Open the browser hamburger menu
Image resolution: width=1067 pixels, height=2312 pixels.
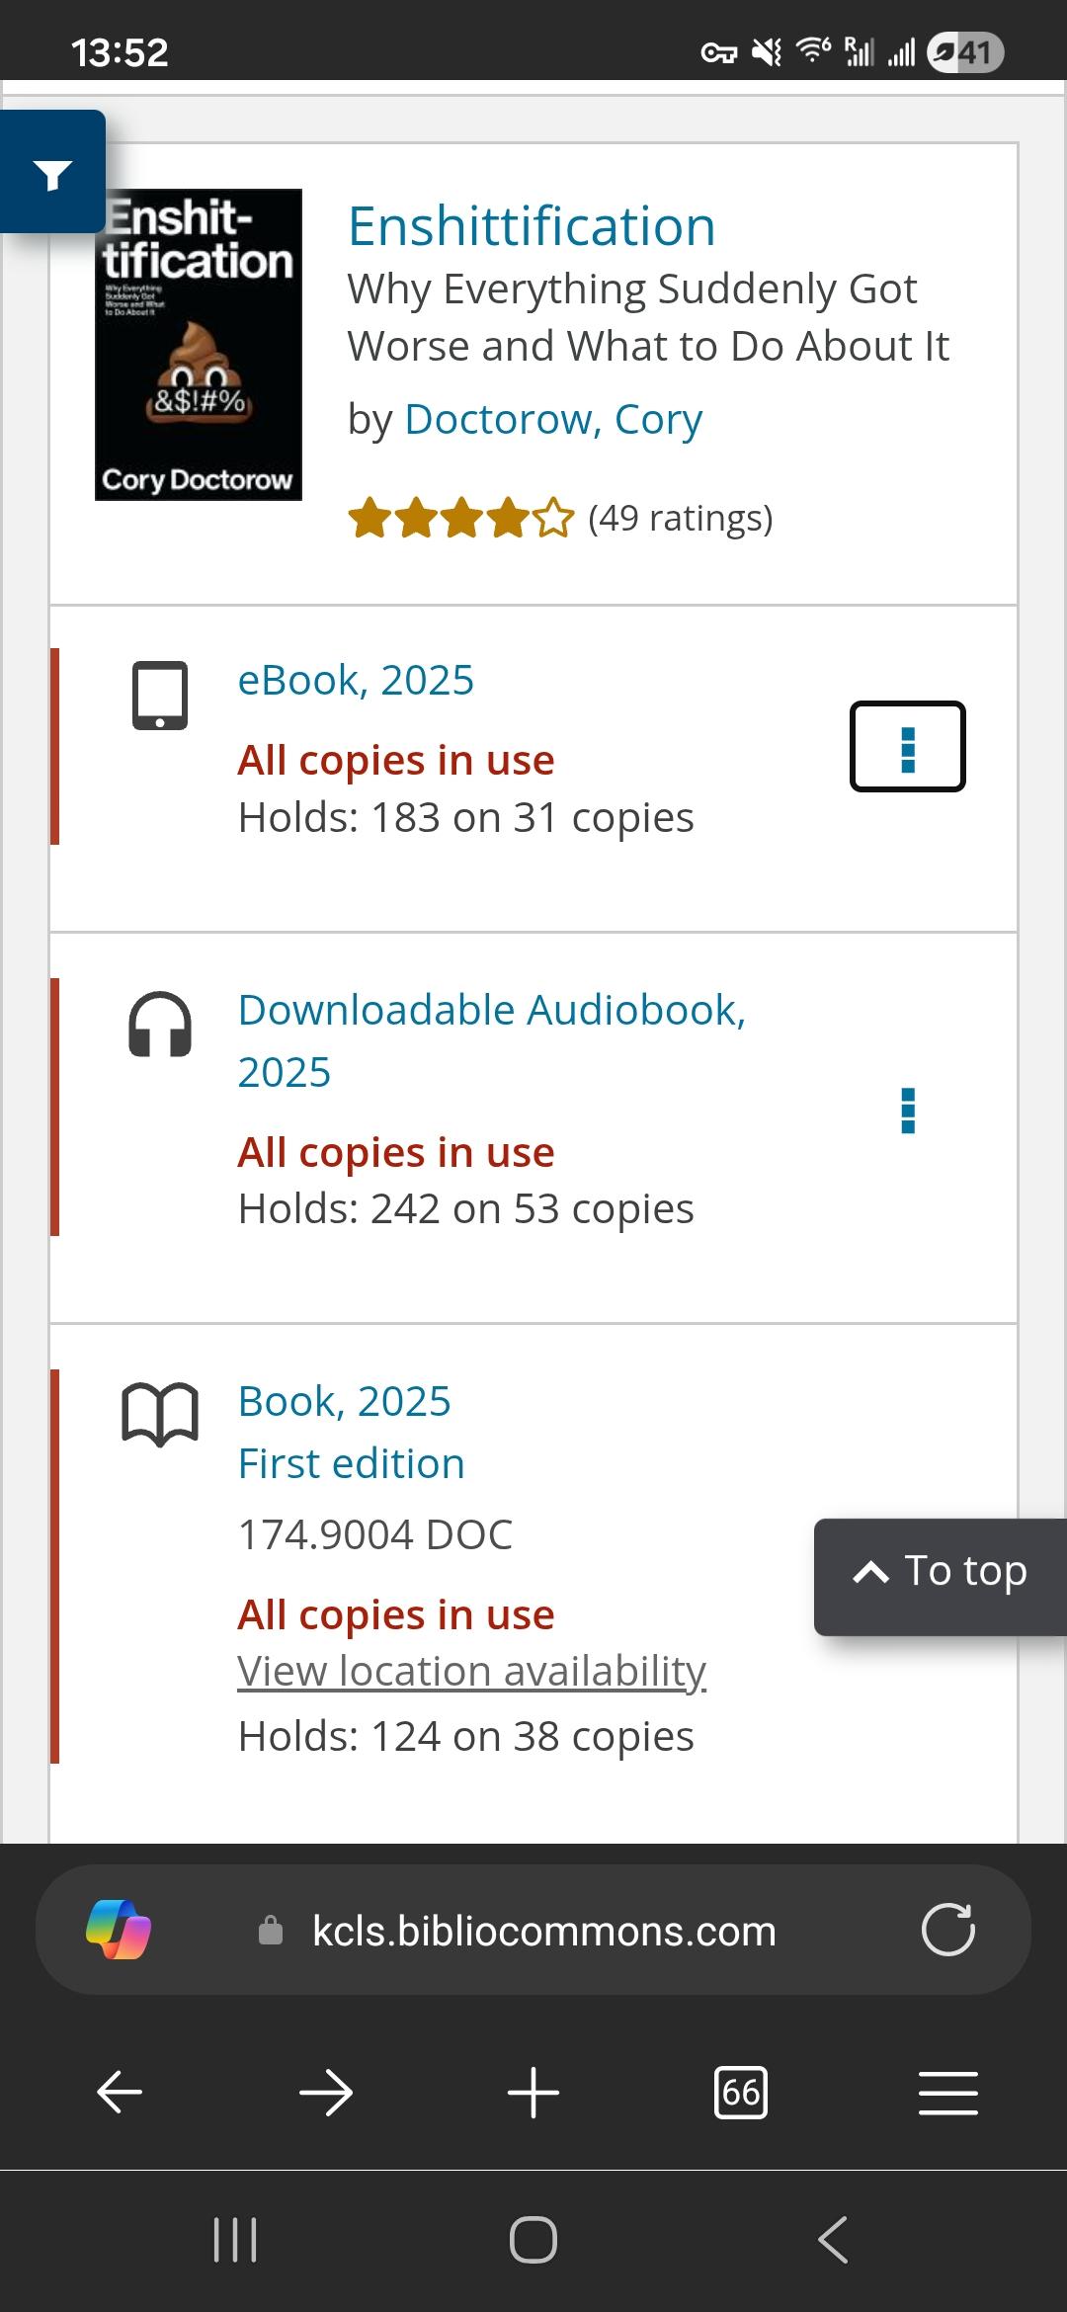tap(947, 2093)
